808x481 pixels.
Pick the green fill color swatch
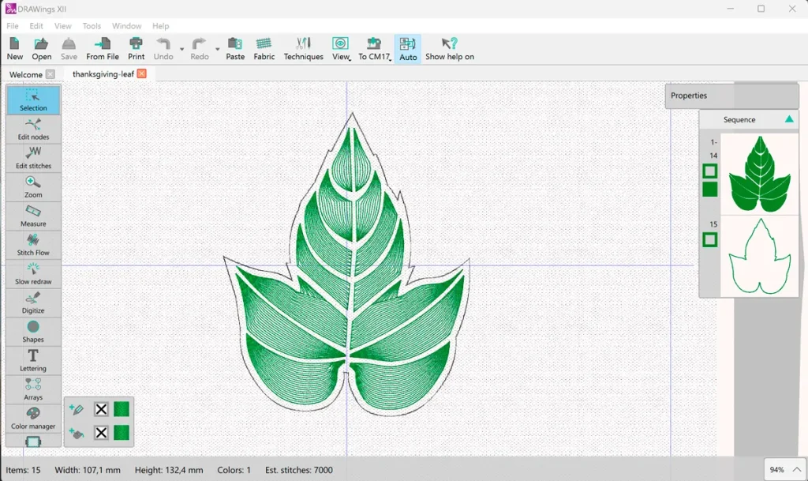click(x=122, y=433)
